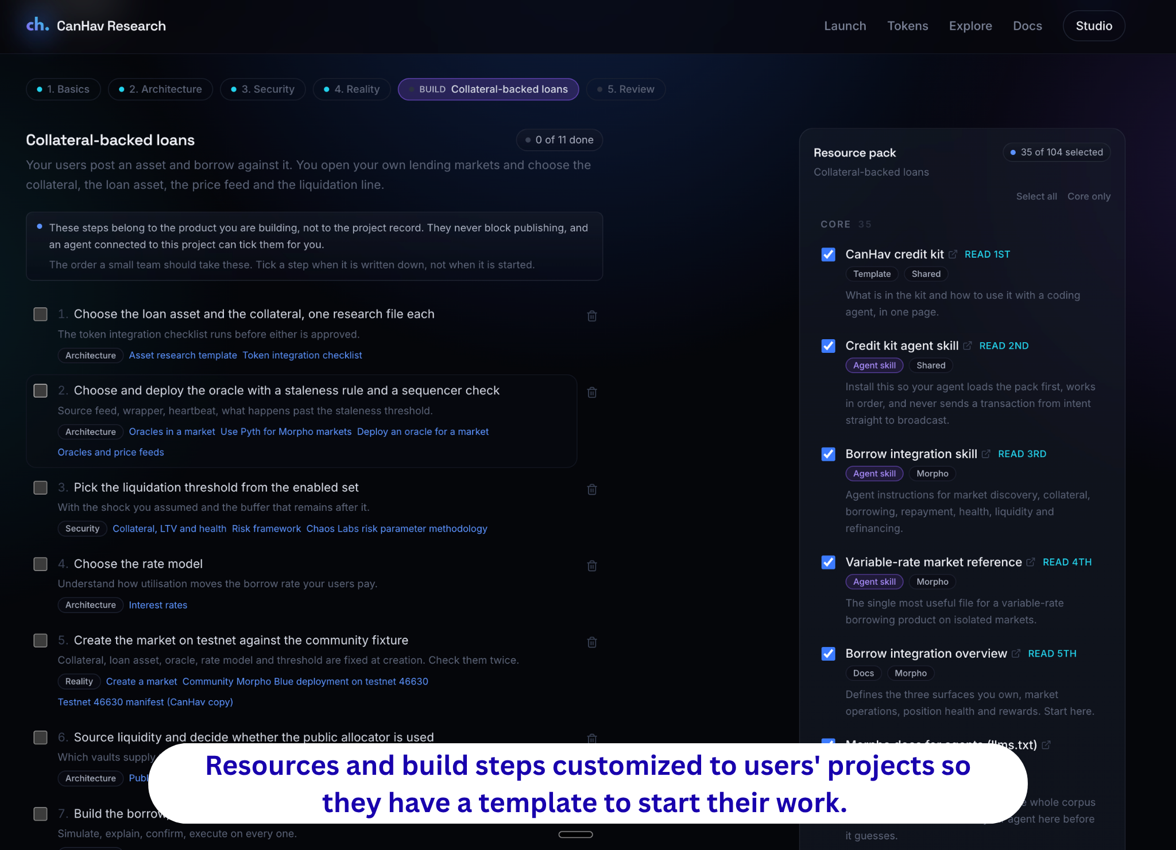Delete the rate model step via trash icon
The height and width of the screenshot is (850, 1176).
click(592, 565)
